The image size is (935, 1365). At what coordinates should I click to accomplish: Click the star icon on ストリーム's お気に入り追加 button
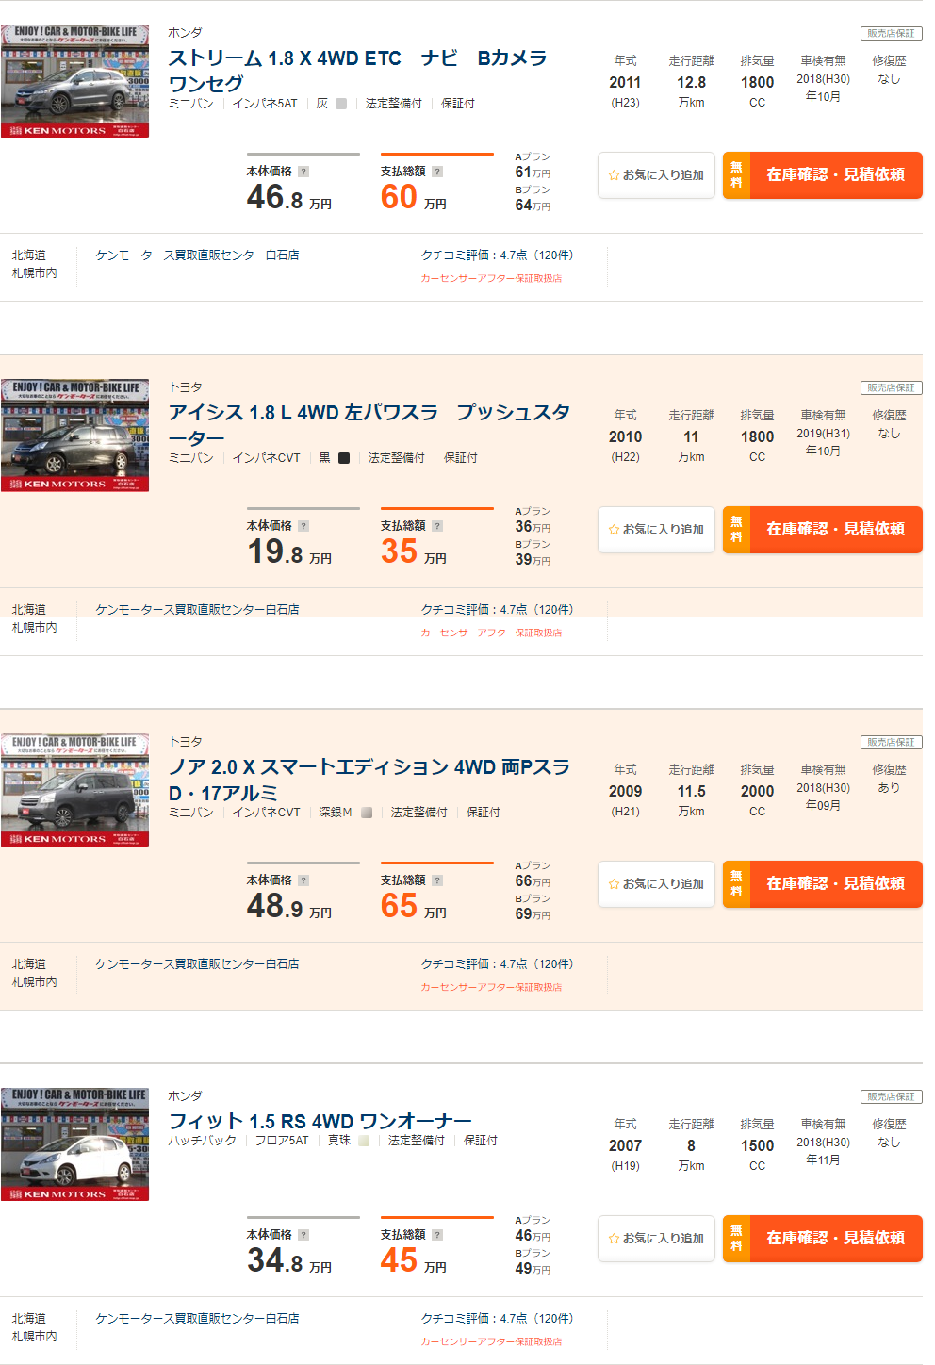pyautogui.click(x=614, y=174)
